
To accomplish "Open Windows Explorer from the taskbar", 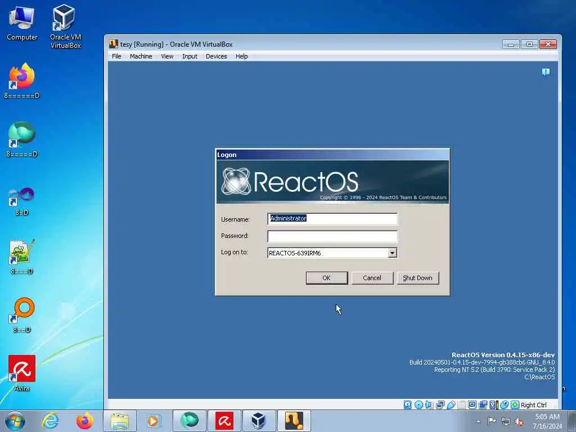I will pyautogui.click(x=120, y=421).
